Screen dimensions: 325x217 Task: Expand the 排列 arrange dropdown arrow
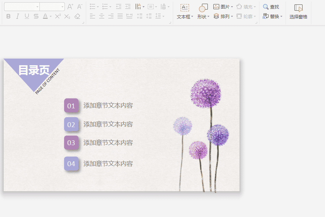(x=232, y=16)
